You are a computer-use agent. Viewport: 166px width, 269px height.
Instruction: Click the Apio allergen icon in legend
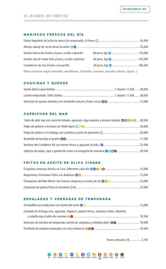[x=49, y=254]
